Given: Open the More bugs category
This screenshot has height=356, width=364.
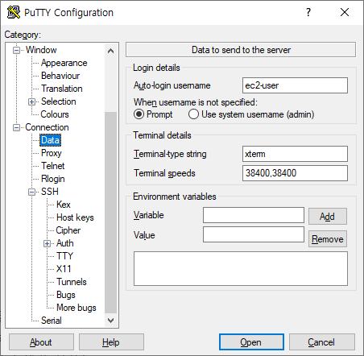Looking at the screenshot, I should (77, 308).
